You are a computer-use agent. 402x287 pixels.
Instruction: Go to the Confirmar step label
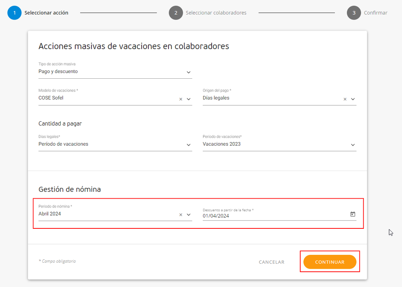375,13
